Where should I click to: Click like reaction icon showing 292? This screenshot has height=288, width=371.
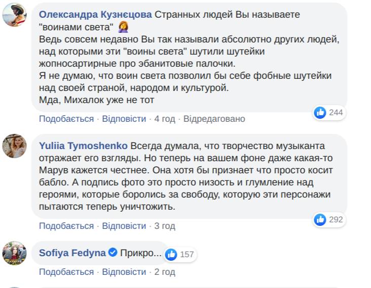click(320, 219)
